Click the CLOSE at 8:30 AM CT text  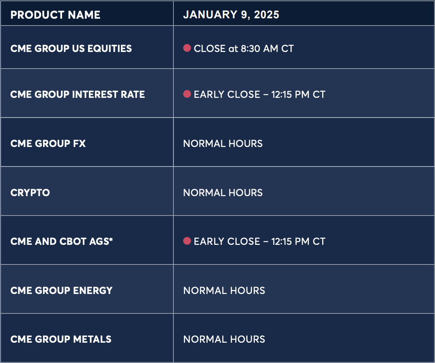[243, 48]
